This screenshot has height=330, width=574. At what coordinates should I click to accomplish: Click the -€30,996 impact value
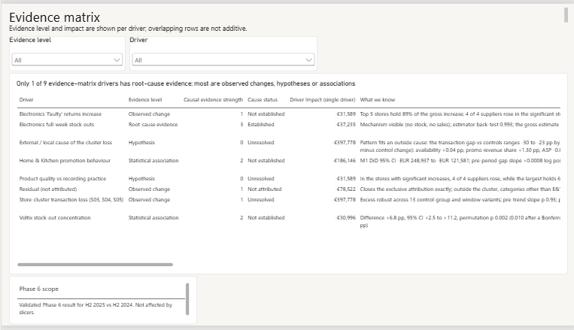[x=345, y=217]
